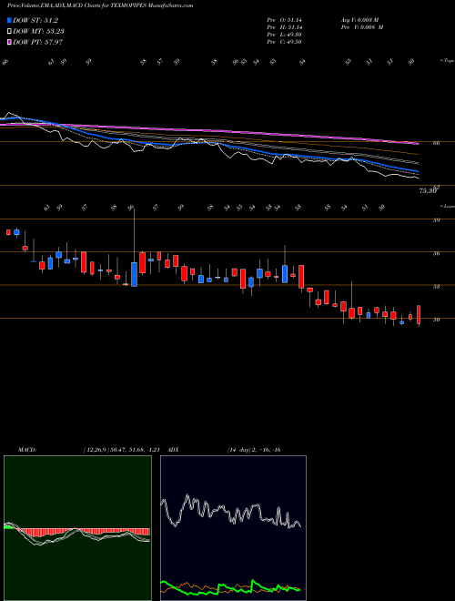The image size is (455, 601).
Task: Click the ADX (14 day) values label
Action: [253, 450]
